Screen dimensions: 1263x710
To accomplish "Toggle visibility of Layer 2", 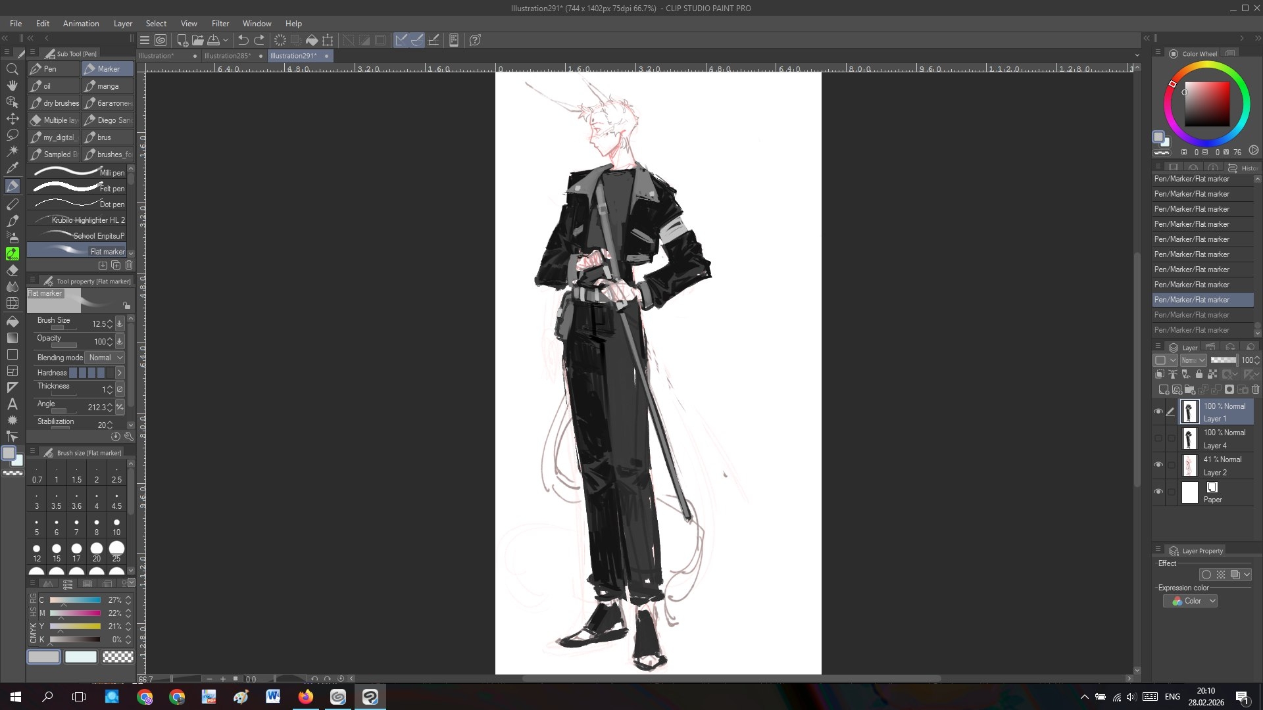I will click(x=1158, y=465).
